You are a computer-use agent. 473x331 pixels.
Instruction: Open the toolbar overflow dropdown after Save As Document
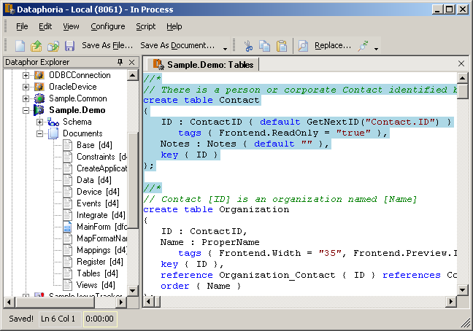tap(224, 47)
